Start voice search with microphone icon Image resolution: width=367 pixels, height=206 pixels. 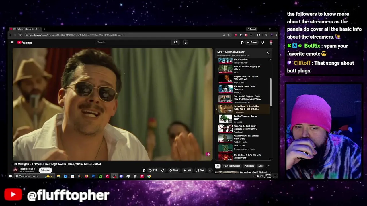click(185, 42)
